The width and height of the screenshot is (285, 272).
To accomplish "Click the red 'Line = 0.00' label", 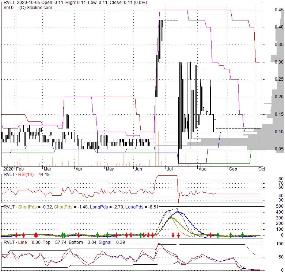I will point(30,242).
